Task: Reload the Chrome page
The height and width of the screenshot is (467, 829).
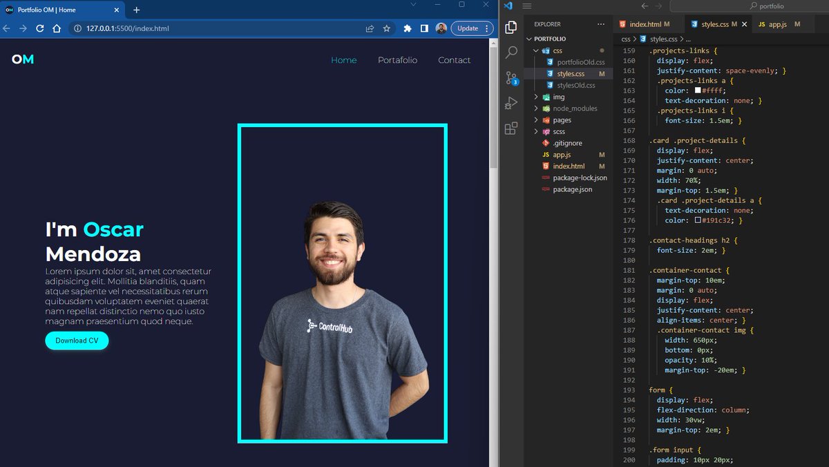Action: (x=40, y=28)
